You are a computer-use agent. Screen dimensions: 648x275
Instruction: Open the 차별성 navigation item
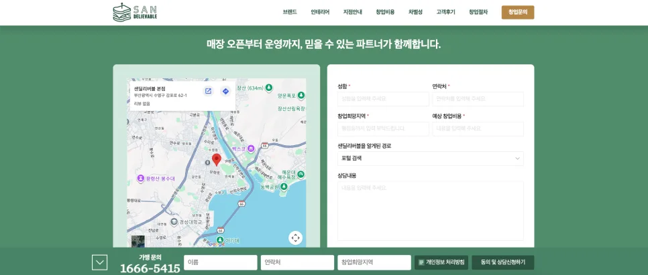(x=415, y=12)
